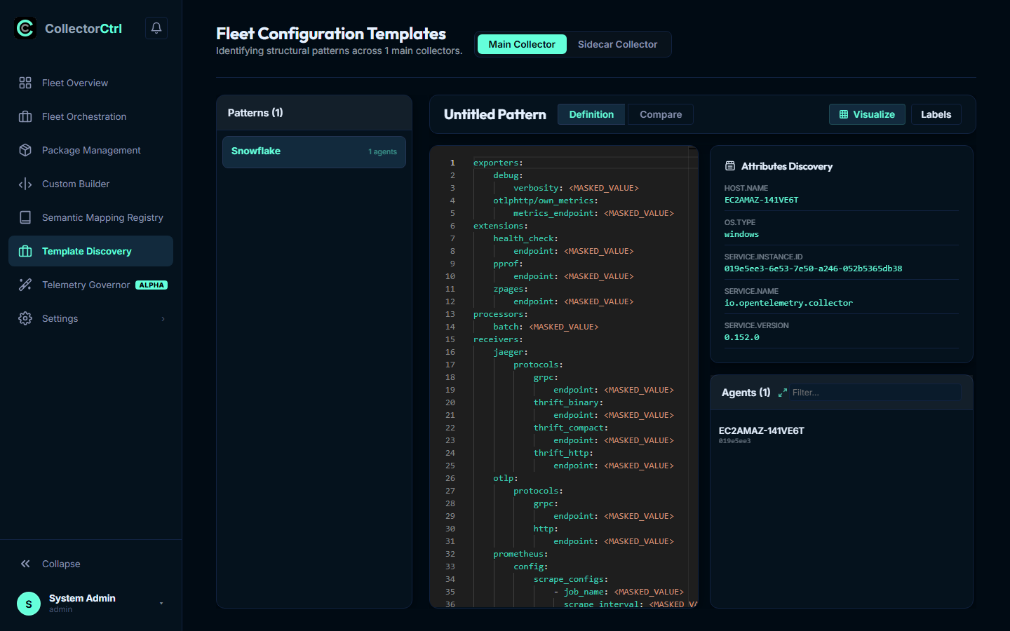The height and width of the screenshot is (631, 1010).
Task: Expand the Settings submenu chevron
Action: [x=163, y=319]
